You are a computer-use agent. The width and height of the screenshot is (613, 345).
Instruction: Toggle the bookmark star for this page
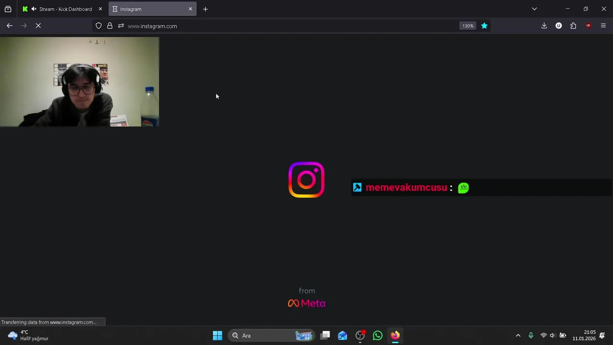pos(484,26)
